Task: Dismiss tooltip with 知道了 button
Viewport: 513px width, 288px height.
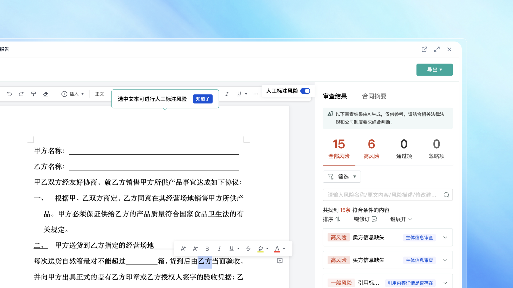Action: pos(203,99)
